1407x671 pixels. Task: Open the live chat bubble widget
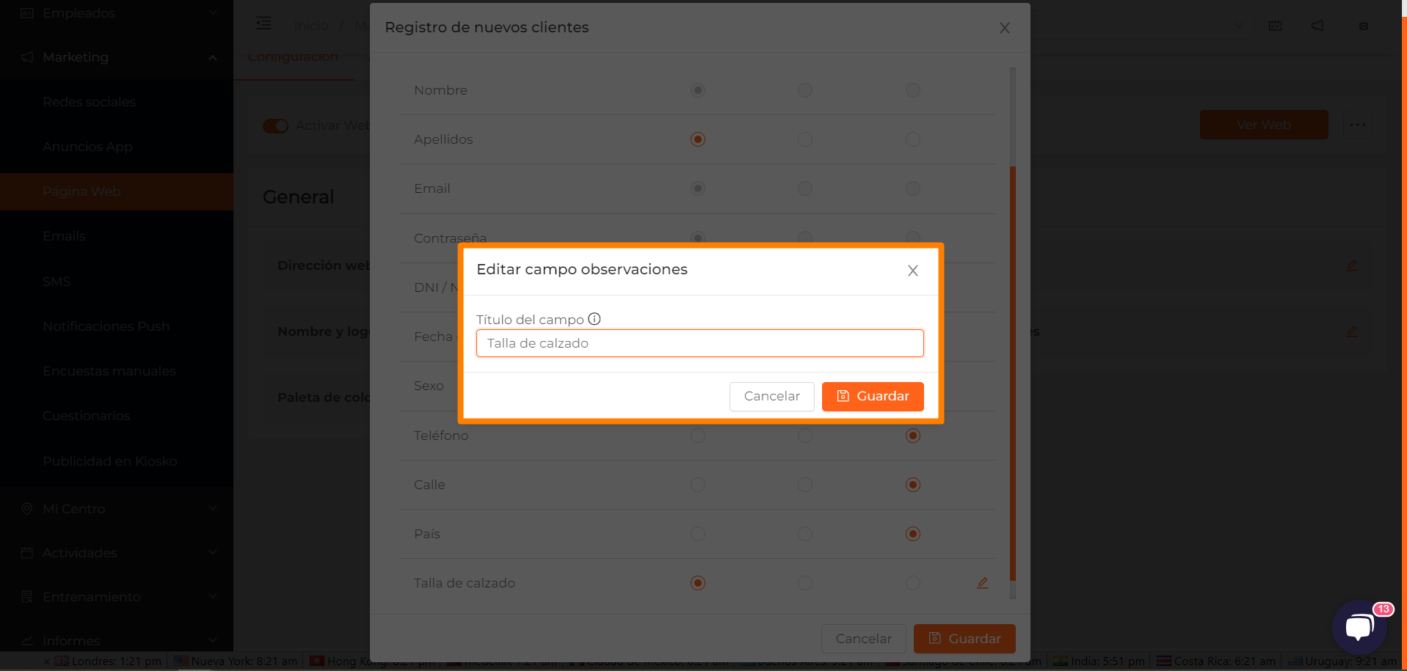pos(1359,627)
